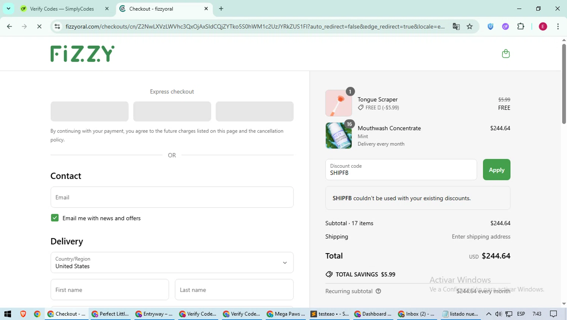Open the Extensions puzzle menu
Viewport: 567px width, 320px height.
pos(521,26)
